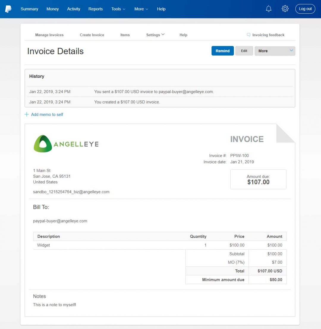The width and height of the screenshot is (321, 329).
Task: Open the Items tab
Action: click(x=125, y=35)
